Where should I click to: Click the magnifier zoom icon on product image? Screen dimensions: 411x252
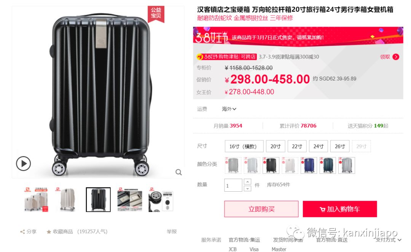tap(179, 172)
